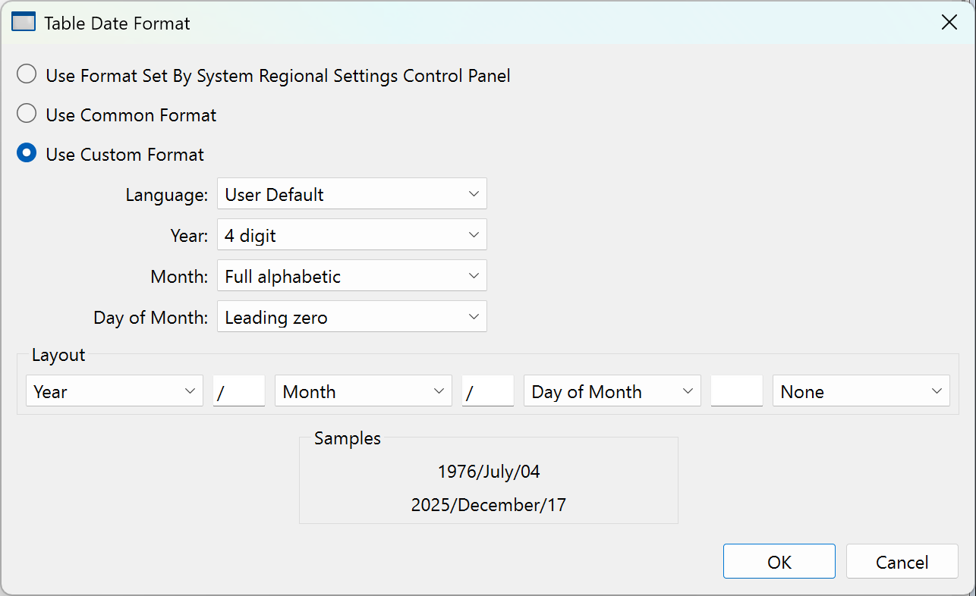Click the Cancel button
Viewport: 976px width, 596px height.
pos(902,562)
